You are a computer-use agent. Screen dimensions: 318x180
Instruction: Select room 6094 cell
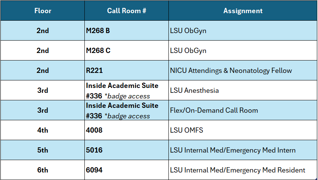pyautogui.click(x=94, y=170)
